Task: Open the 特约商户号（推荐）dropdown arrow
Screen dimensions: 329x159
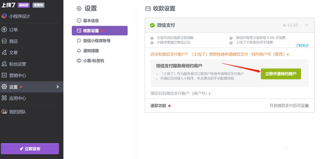Action: pos(287,54)
